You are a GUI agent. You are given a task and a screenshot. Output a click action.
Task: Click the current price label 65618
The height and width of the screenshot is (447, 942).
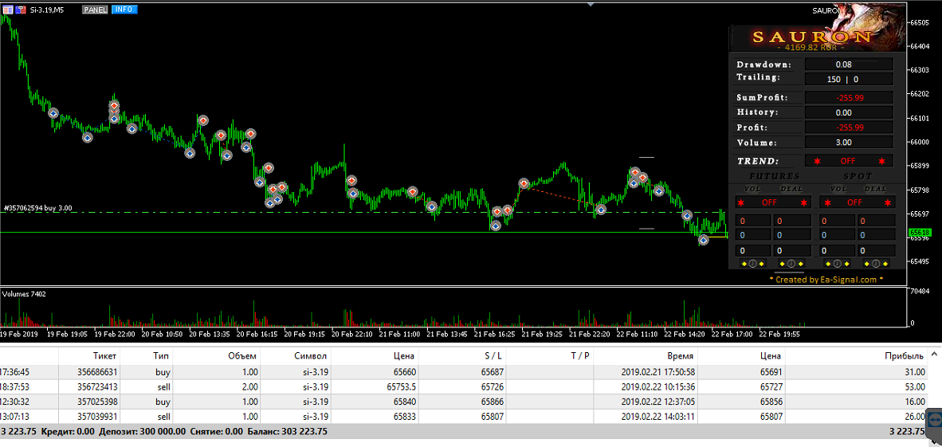[920, 232]
